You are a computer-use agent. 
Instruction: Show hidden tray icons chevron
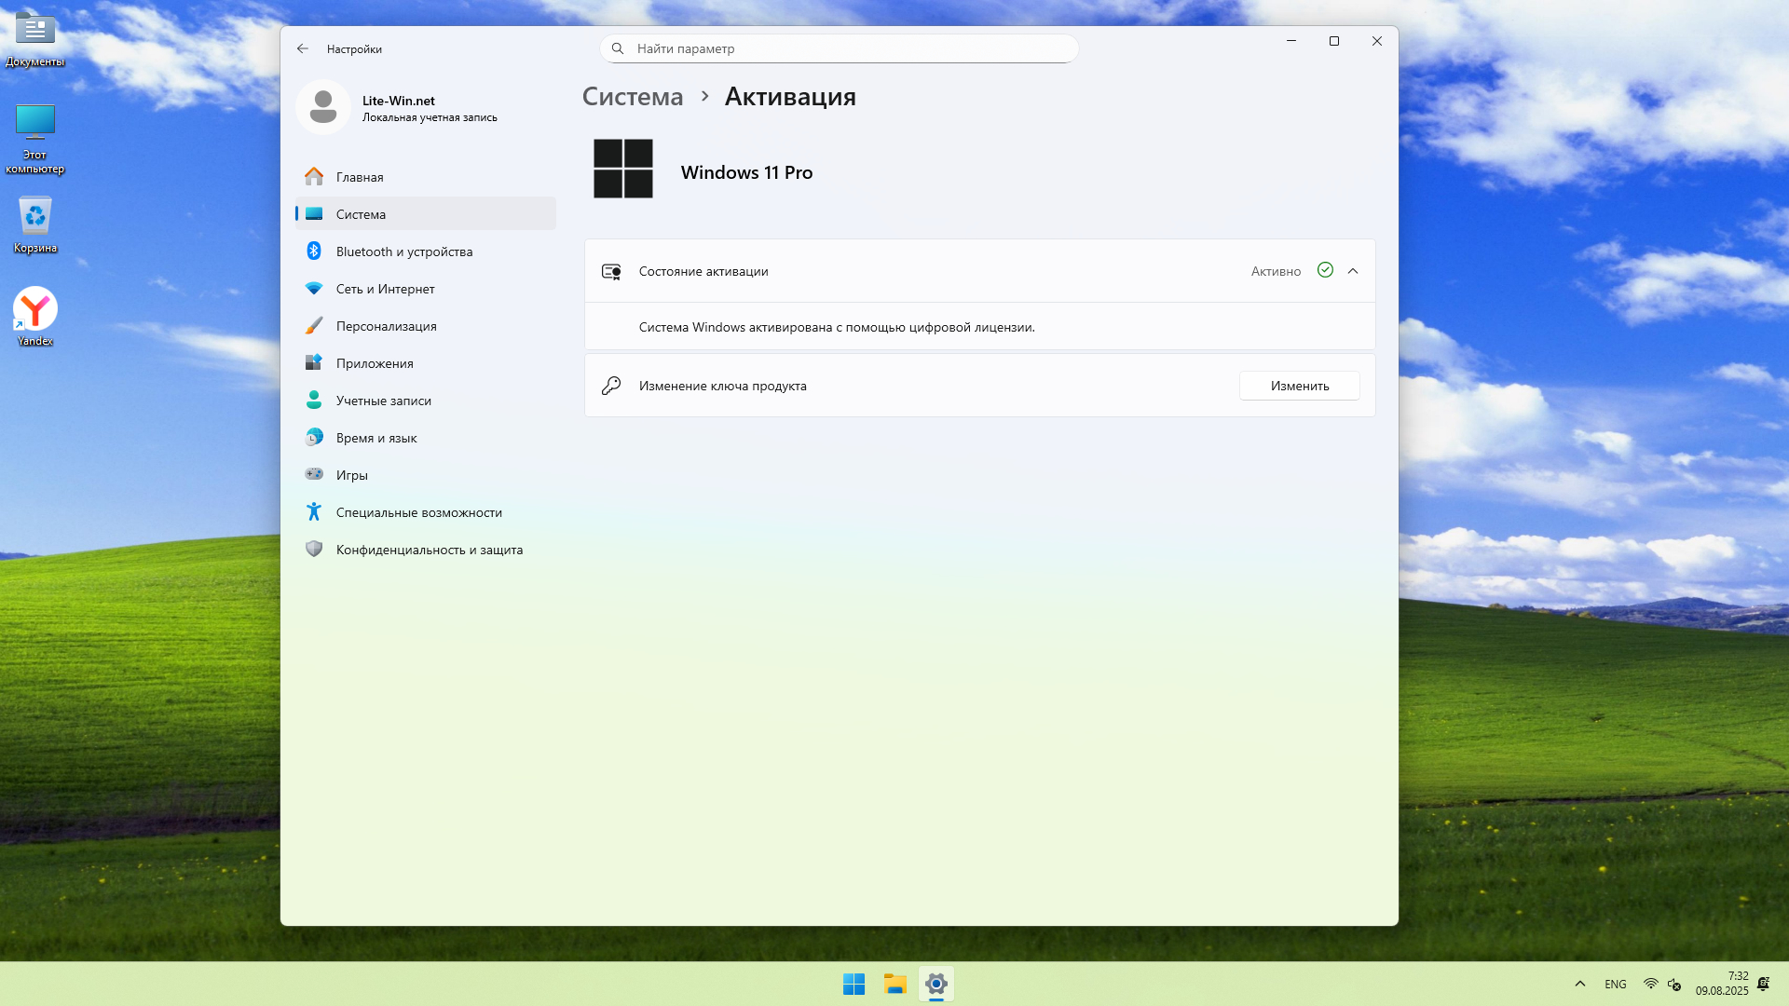pyautogui.click(x=1580, y=984)
